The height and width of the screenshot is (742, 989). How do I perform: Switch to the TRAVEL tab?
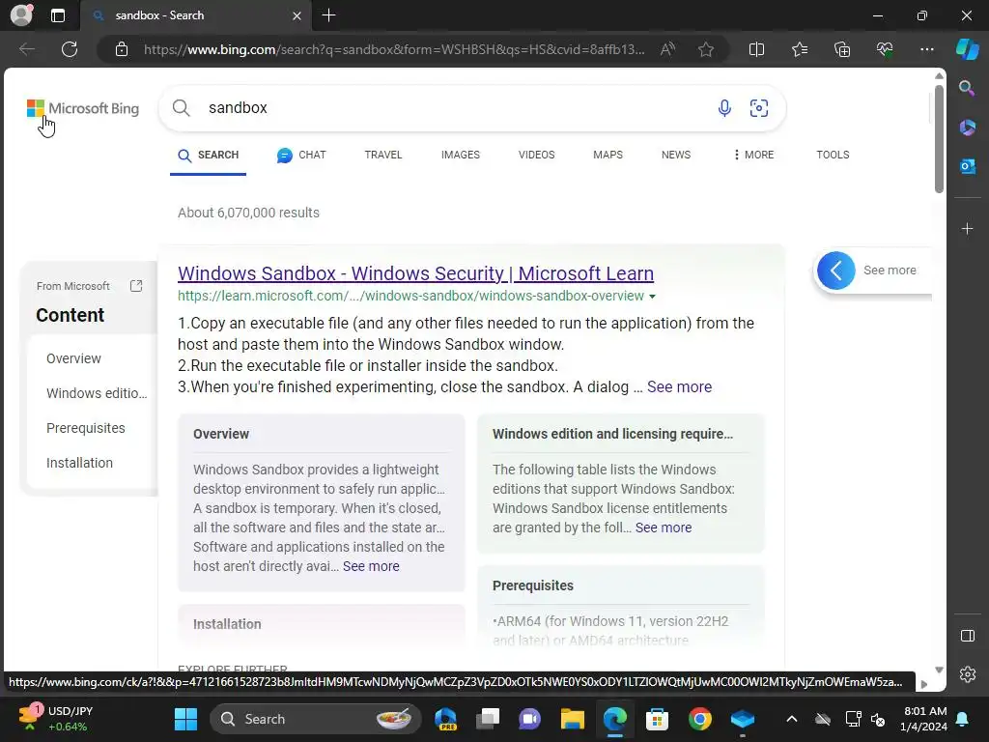coord(382,155)
